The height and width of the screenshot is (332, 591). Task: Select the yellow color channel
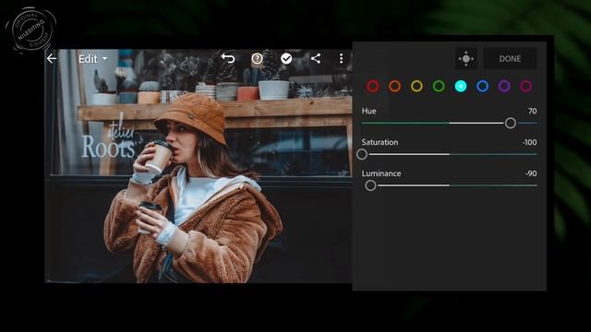[416, 86]
